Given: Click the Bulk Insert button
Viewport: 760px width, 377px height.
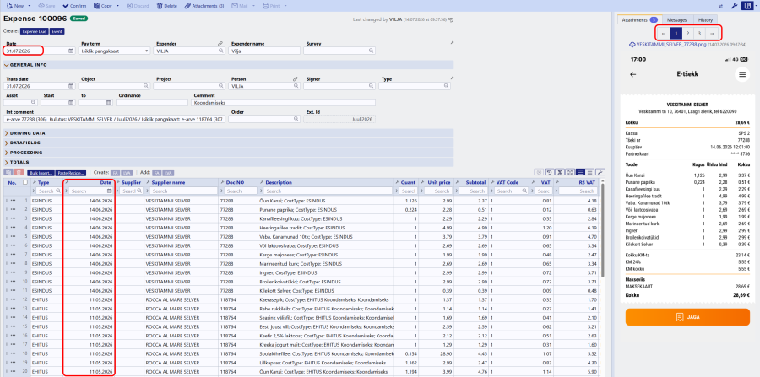Looking at the screenshot, I should pyautogui.click(x=40, y=172).
